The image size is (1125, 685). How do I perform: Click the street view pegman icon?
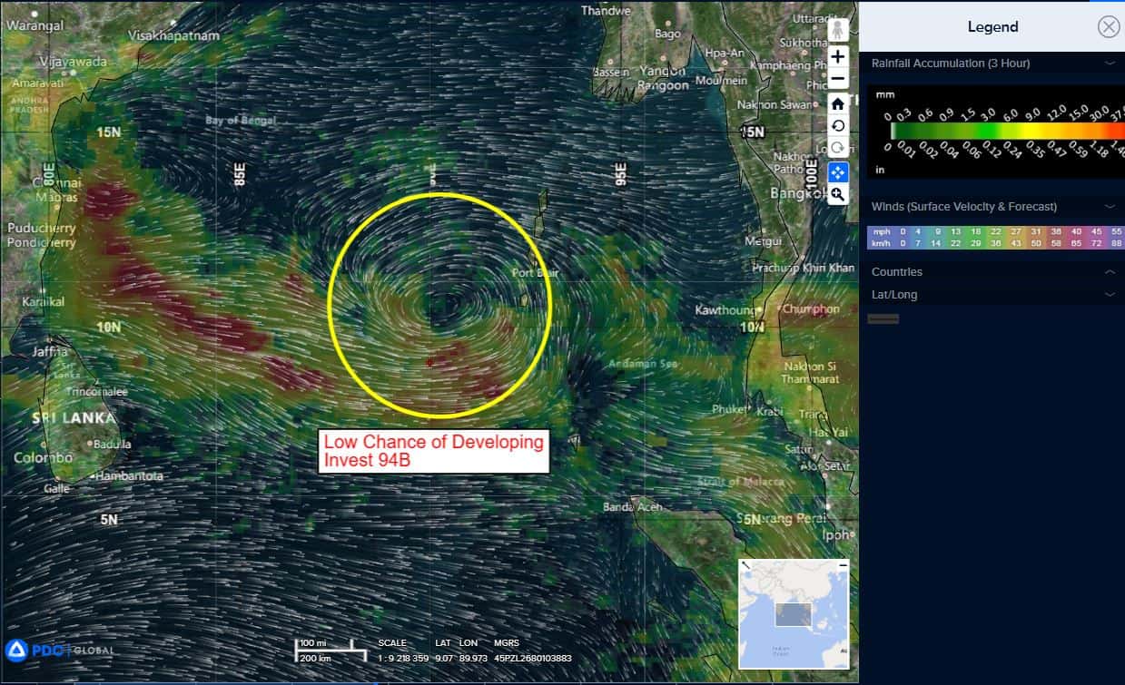point(837,31)
